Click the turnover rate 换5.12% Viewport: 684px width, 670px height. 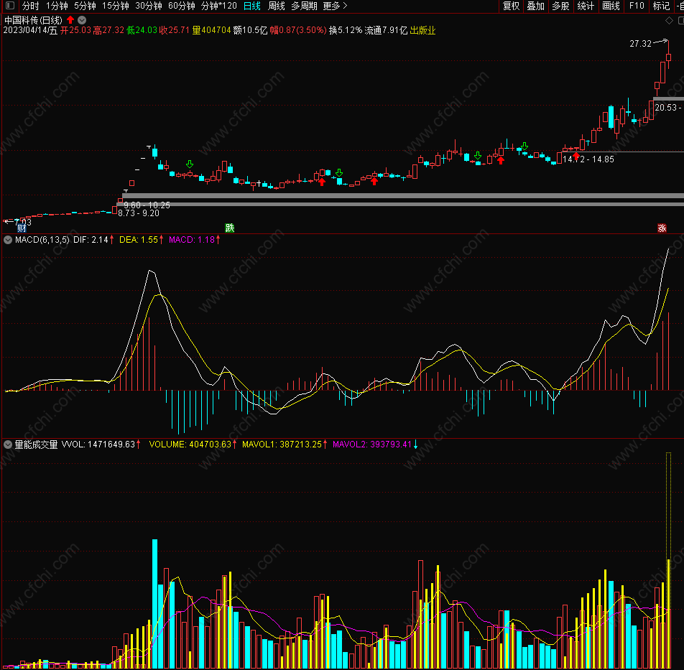click(346, 30)
